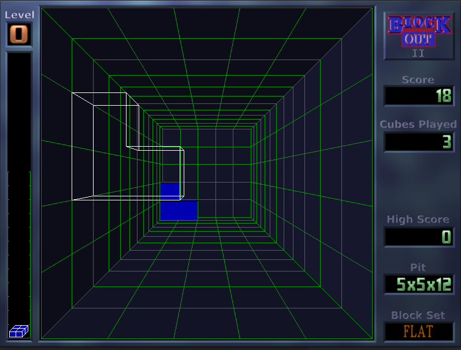Click the Score label
The width and height of the screenshot is (461, 350).
click(418, 80)
